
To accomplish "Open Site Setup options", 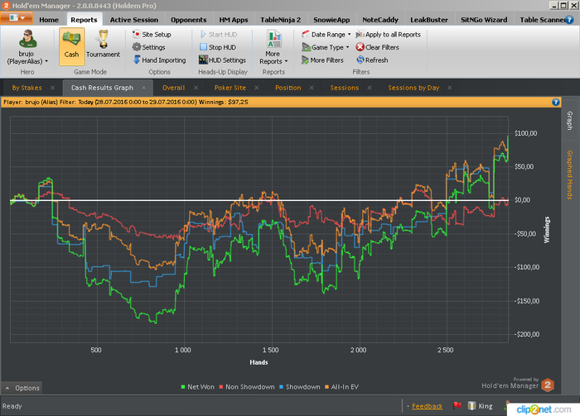I will 155,35.
